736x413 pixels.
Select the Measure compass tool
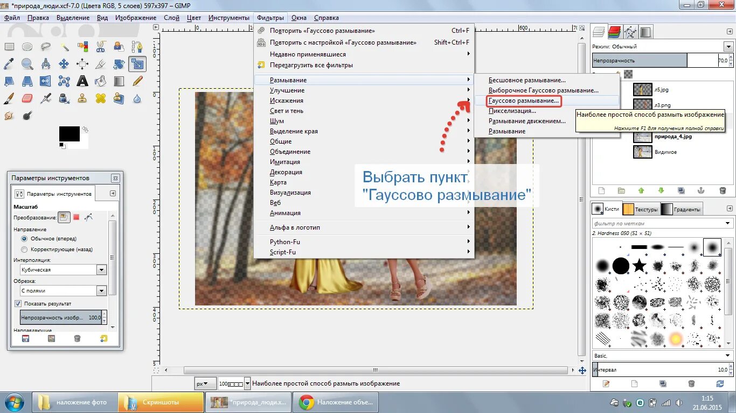pos(46,64)
